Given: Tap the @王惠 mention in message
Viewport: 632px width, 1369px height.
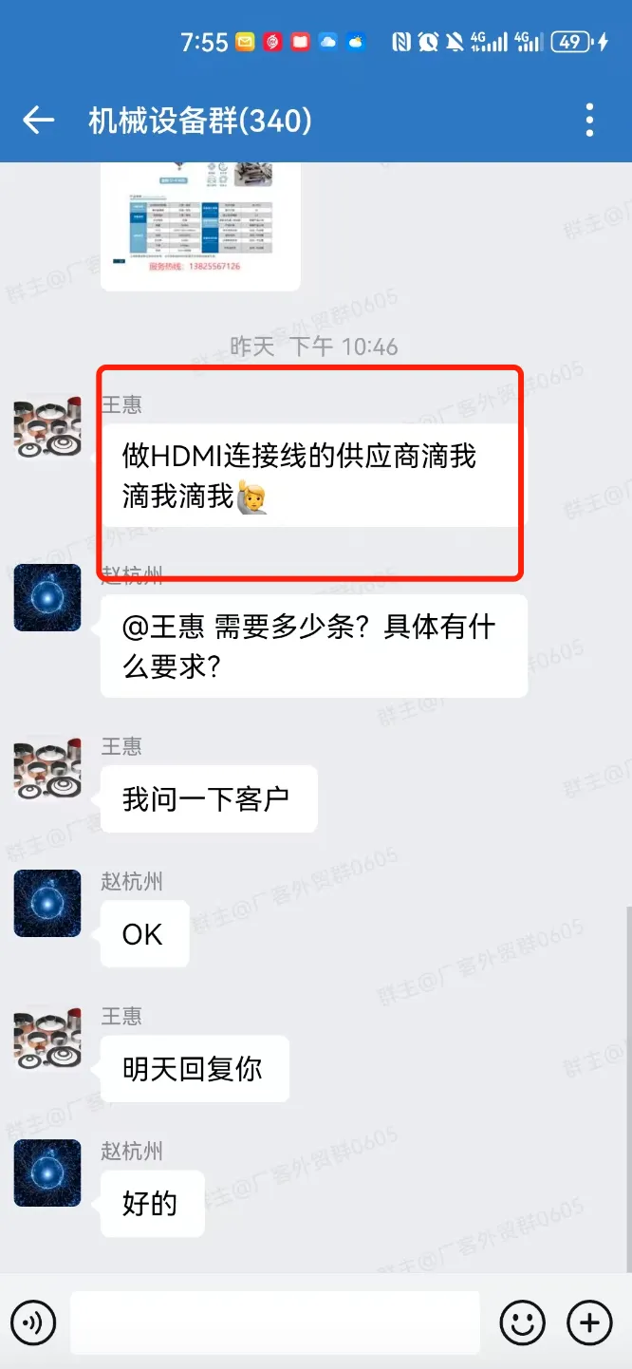Looking at the screenshot, I should coord(162,628).
